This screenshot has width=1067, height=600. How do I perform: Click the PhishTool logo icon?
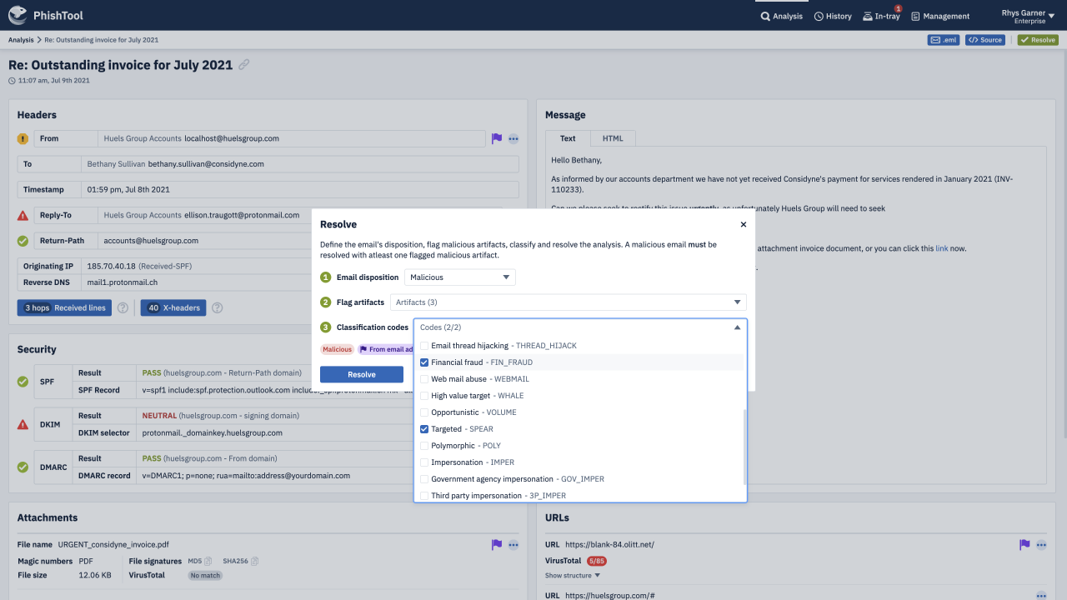(18, 15)
